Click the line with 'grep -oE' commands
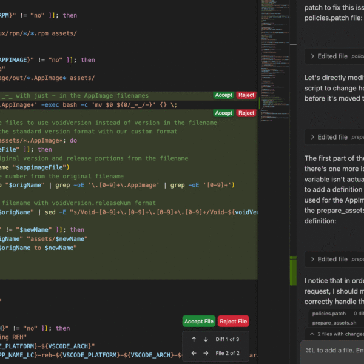Image resolution: width=364 pixels, height=364 pixels. (117, 185)
